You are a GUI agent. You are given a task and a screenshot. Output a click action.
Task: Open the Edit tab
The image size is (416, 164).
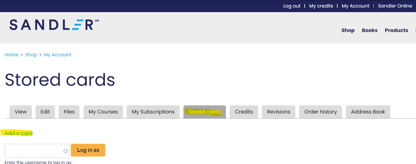pos(45,112)
